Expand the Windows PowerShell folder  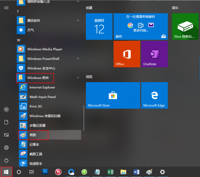(x=48, y=59)
